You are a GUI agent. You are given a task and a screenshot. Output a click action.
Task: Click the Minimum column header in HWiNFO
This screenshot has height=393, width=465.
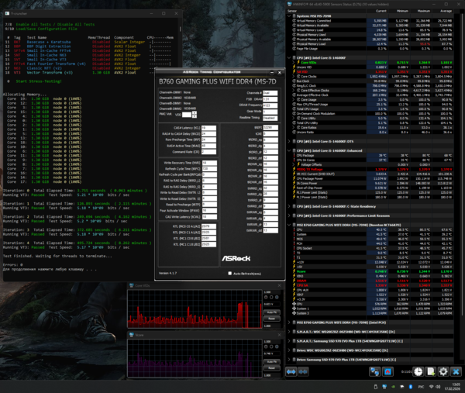tap(399, 11)
